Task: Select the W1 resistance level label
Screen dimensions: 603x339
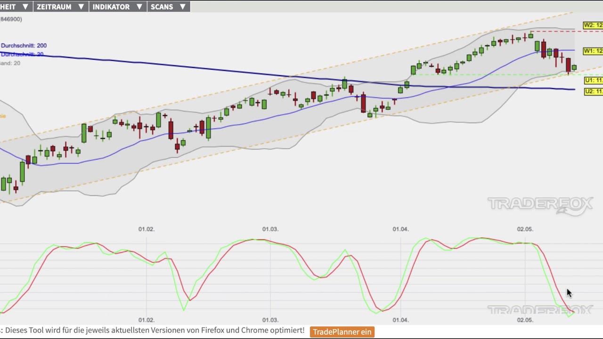Action: coord(593,51)
